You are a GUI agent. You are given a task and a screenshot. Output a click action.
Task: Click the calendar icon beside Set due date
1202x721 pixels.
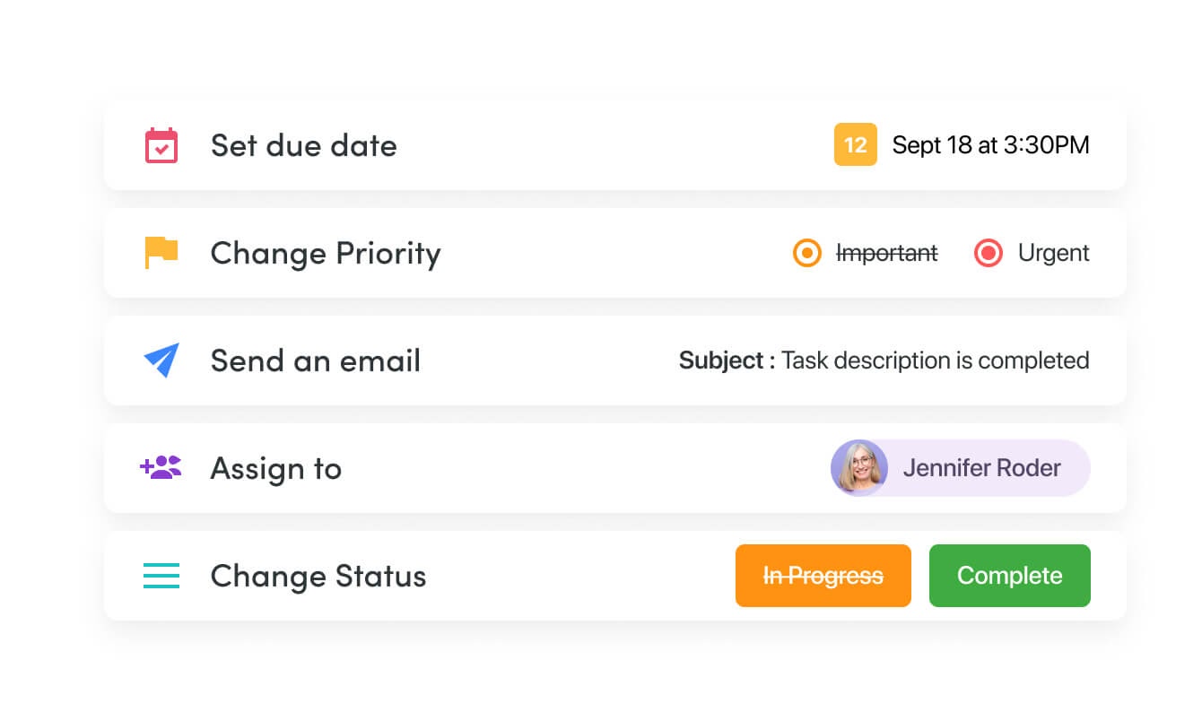(x=161, y=145)
